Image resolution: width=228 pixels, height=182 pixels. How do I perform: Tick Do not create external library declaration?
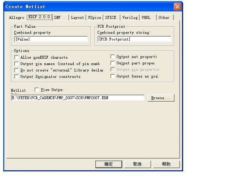tap(17, 70)
